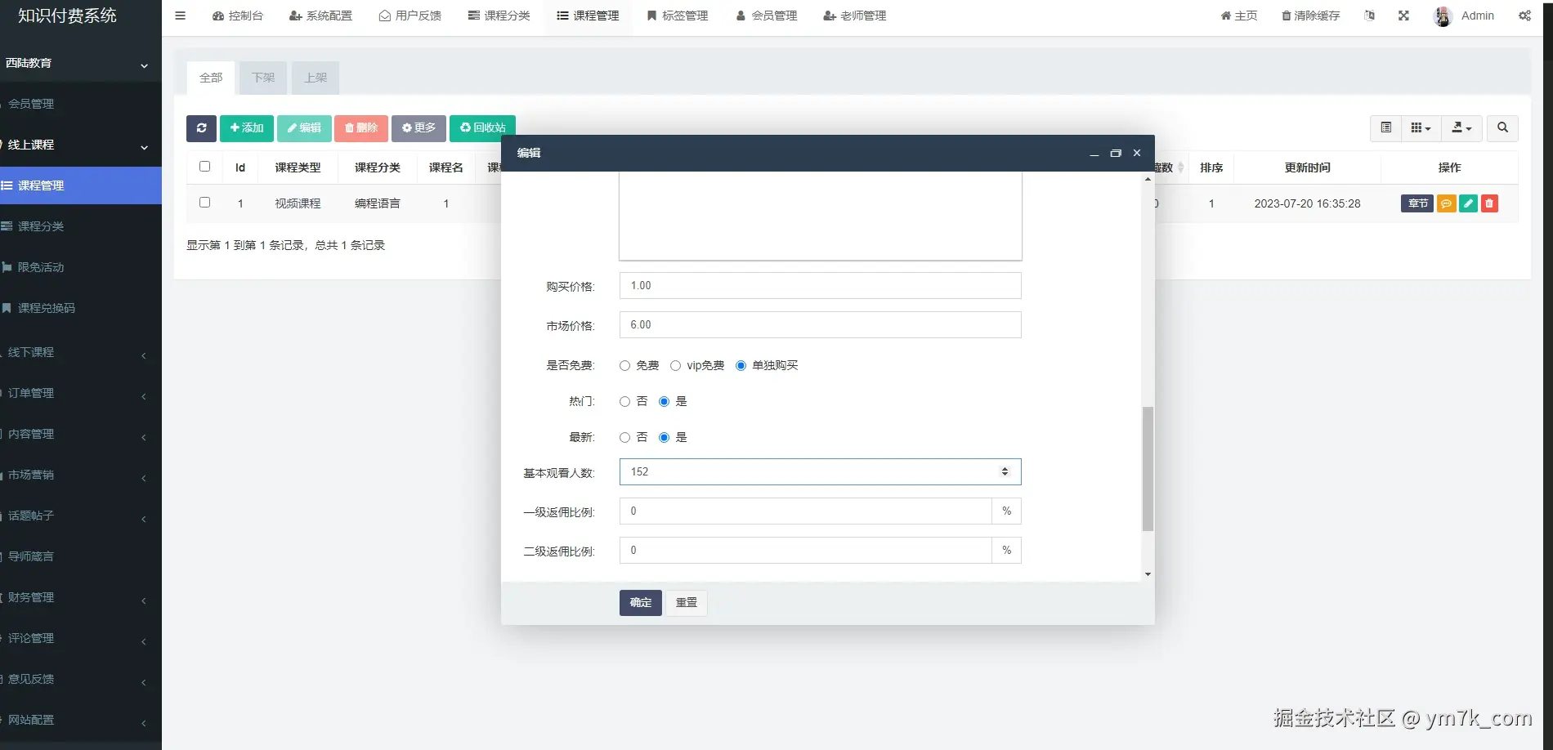Click the magnifier search icon above the table
Viewport: 1553px width, 750px height.
(x=1502, y=128)
